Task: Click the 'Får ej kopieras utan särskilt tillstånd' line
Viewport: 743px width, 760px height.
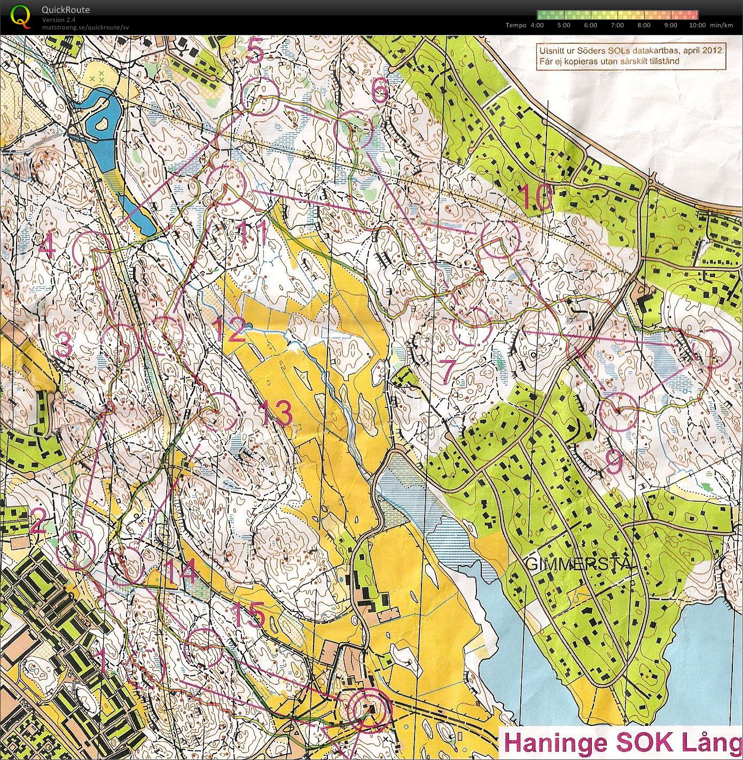Action: pos(608,61)
